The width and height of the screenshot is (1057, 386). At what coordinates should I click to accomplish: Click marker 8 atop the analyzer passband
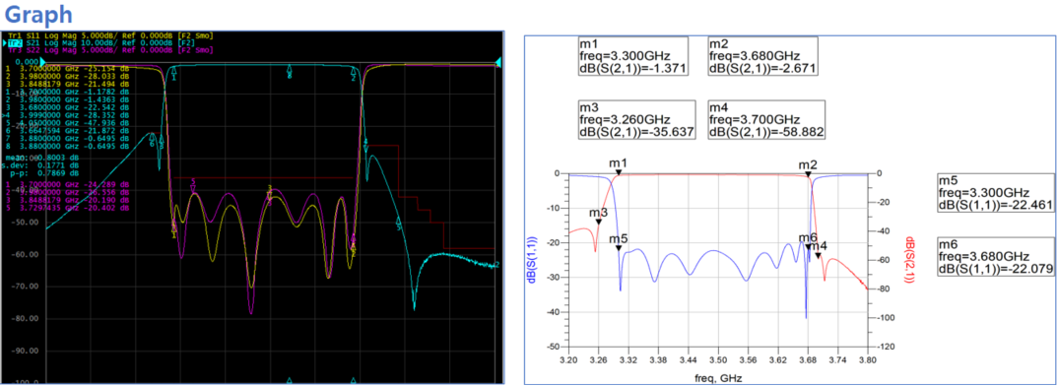[290, 72]
